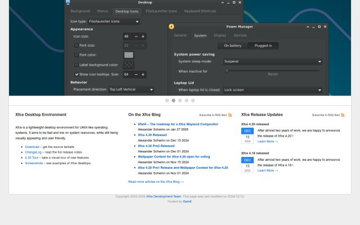Screen dimensions: 360x225
Task: Click the When inactive for slider handle
Action: (227, 71)
